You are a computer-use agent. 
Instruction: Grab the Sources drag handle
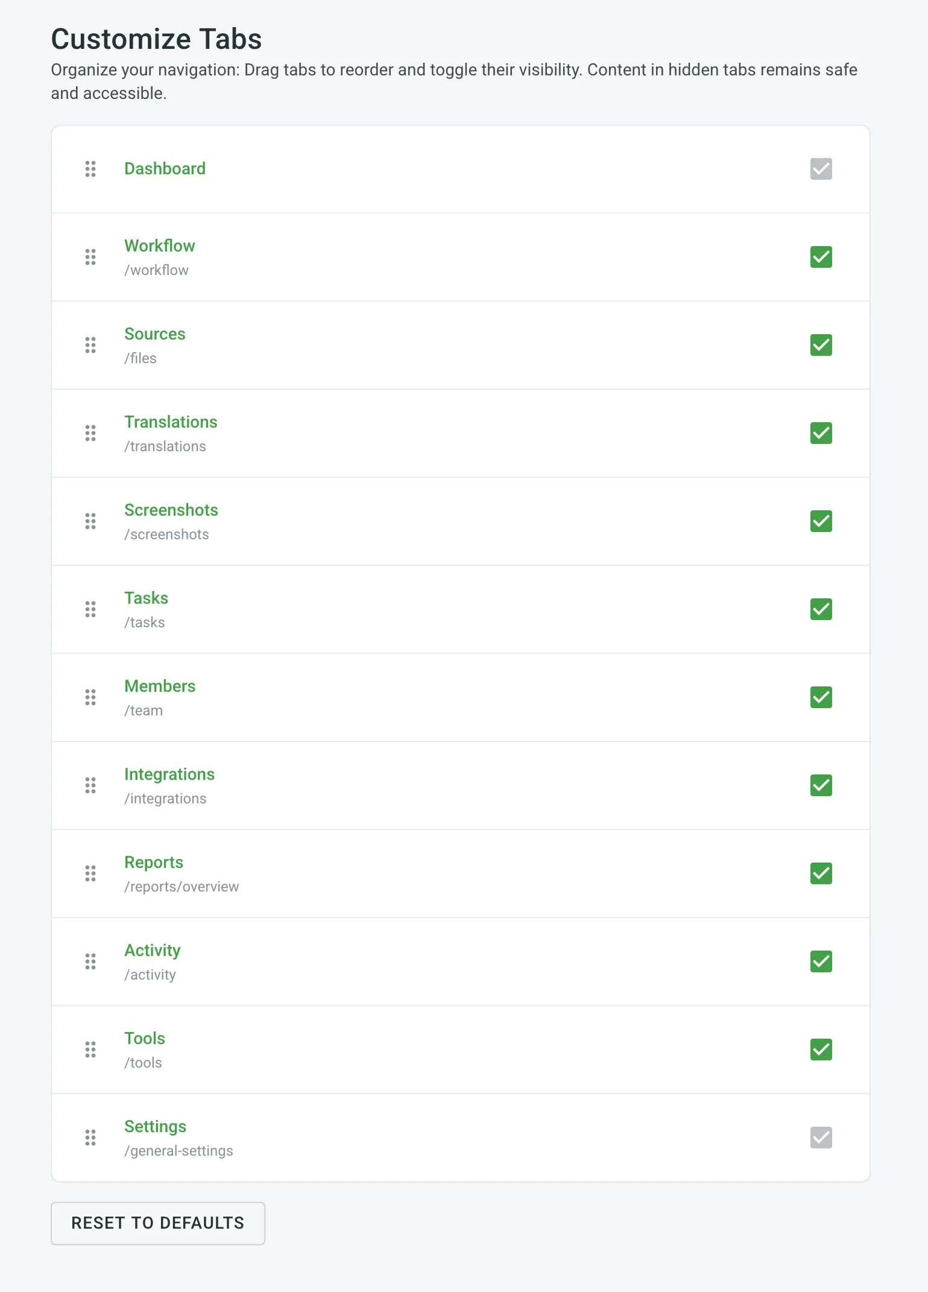click(x=90, y=345)
